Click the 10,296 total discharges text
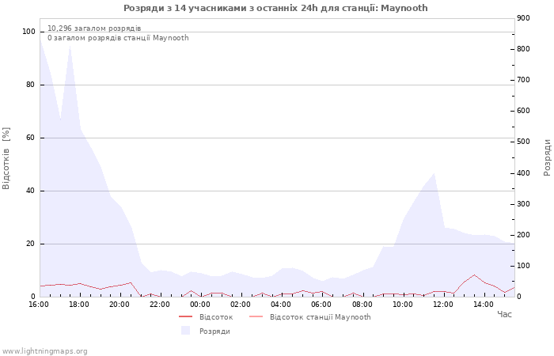This screenshot has width=554, height=356. click(94, 28)
